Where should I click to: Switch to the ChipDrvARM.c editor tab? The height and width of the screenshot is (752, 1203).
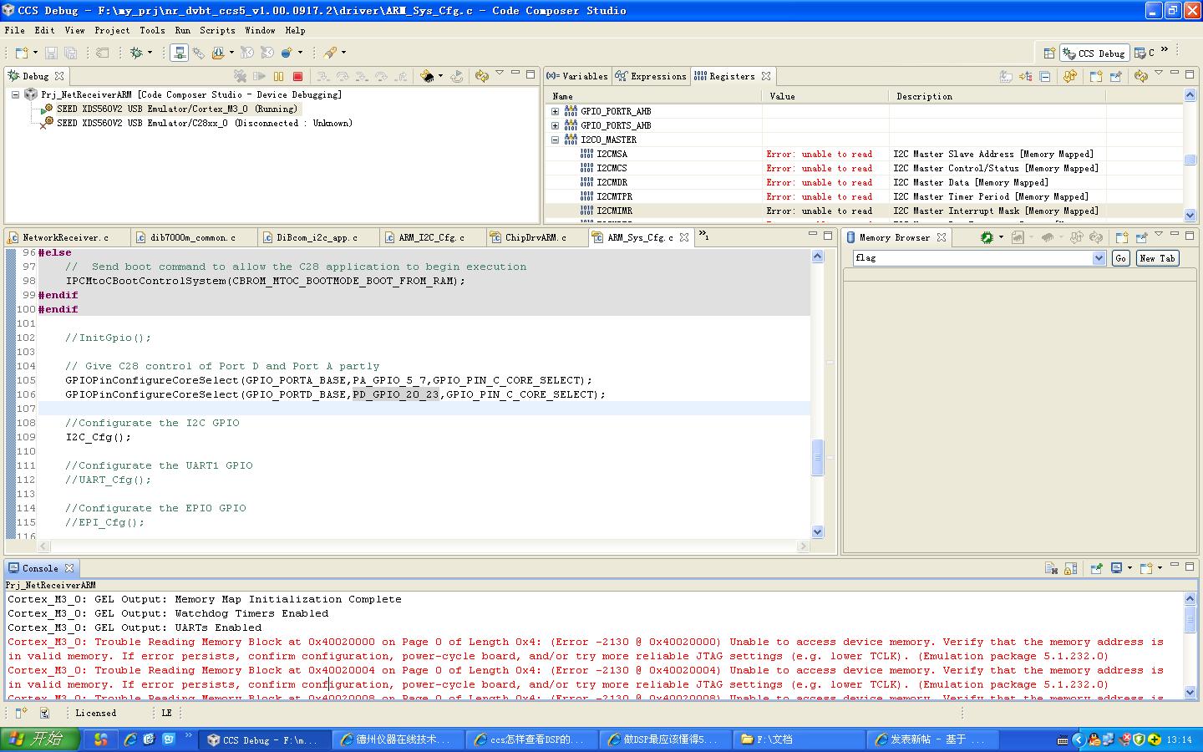[535, 237]
